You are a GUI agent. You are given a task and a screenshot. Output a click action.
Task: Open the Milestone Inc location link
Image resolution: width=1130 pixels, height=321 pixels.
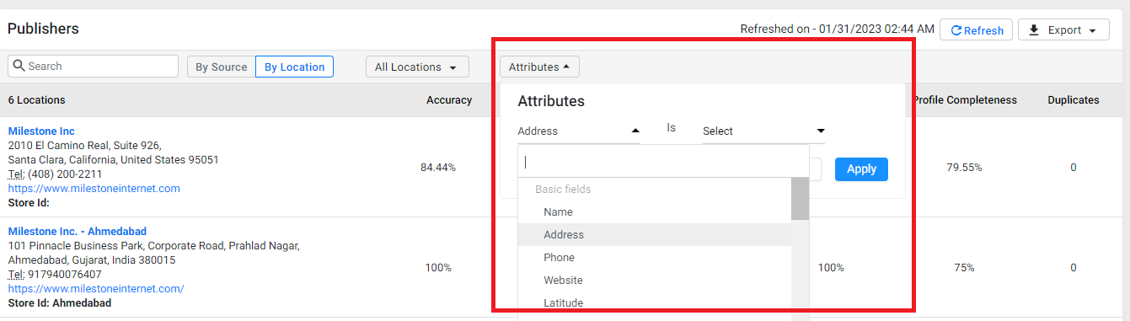tap(41, 131)
